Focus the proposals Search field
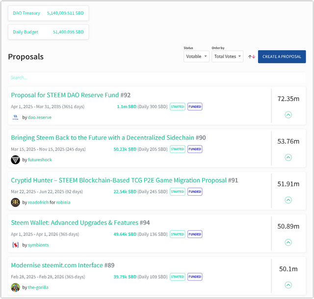 [x=157, y=78]
